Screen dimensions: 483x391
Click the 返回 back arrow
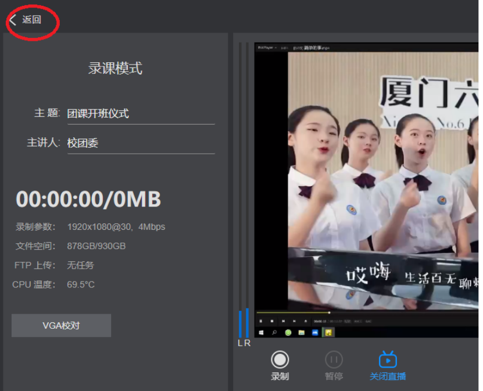pos(14,20)
